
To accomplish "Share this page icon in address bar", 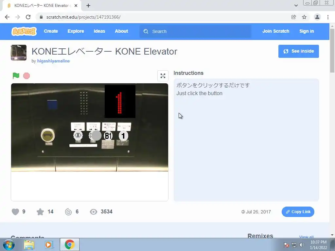I will point(294,17).
